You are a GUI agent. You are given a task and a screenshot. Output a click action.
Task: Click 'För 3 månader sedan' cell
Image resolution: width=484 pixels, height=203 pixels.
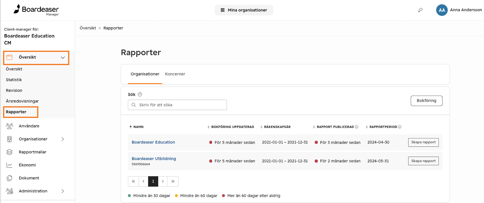pyautogui.click(x=337, y=142)
